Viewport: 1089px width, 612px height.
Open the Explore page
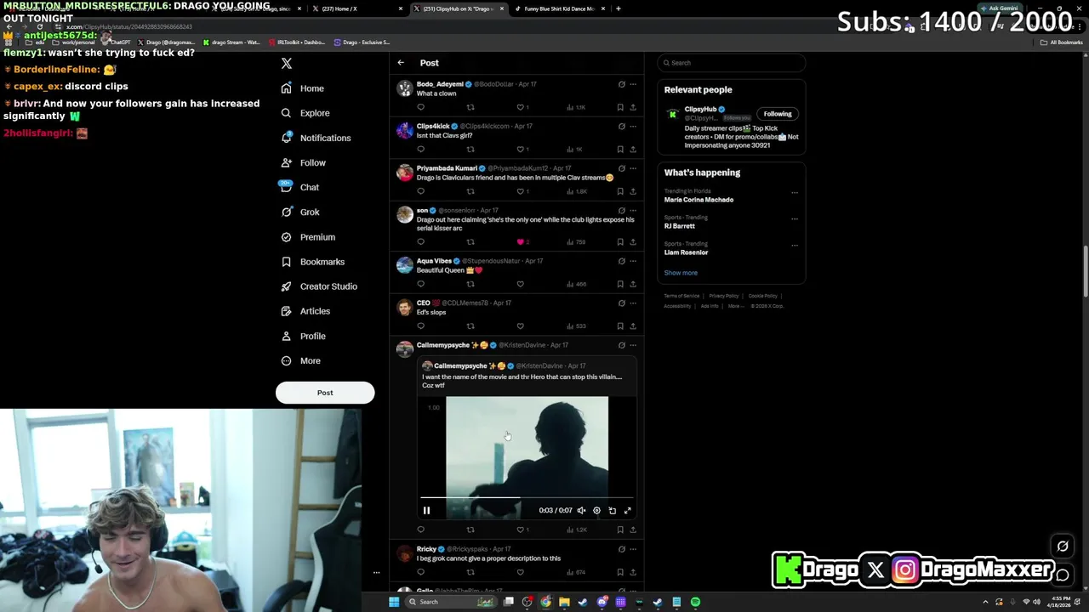click(x=305, y=113)
